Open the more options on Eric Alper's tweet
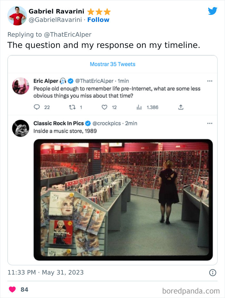 (x=210, y=81)
